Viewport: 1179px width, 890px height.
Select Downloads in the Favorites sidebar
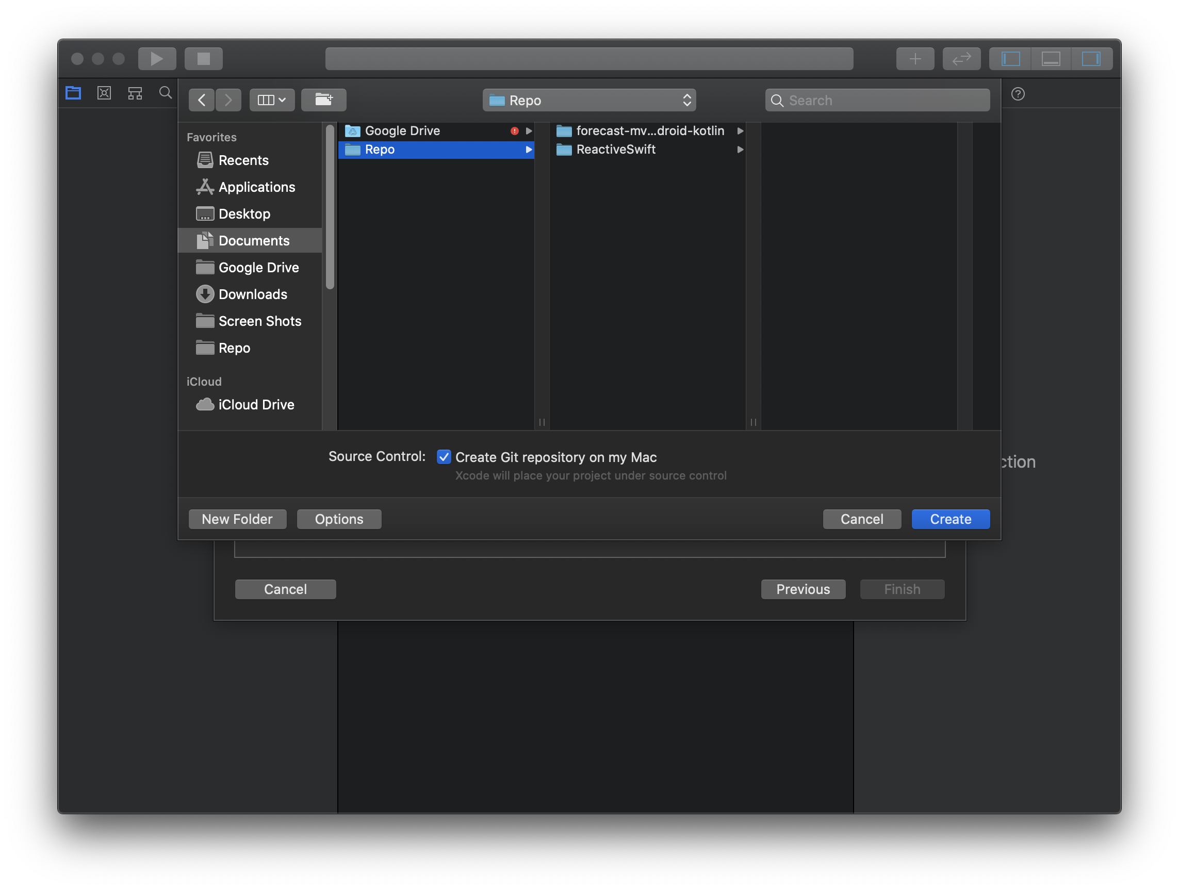(x=253, y=294)
